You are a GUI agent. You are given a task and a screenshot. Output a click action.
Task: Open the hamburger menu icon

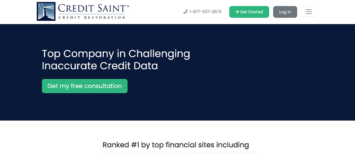point(309,12)
